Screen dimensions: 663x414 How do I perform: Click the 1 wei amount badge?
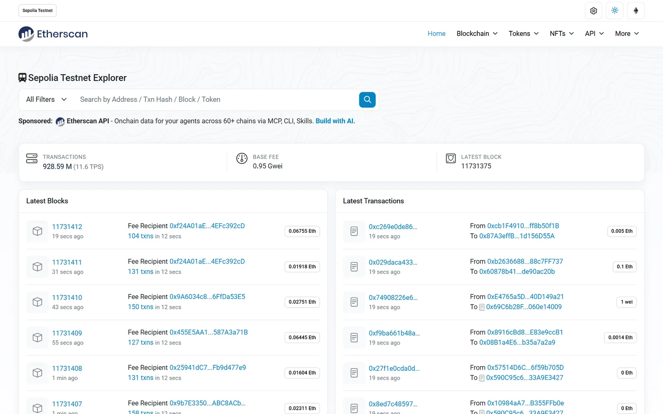tap(627, 302)
